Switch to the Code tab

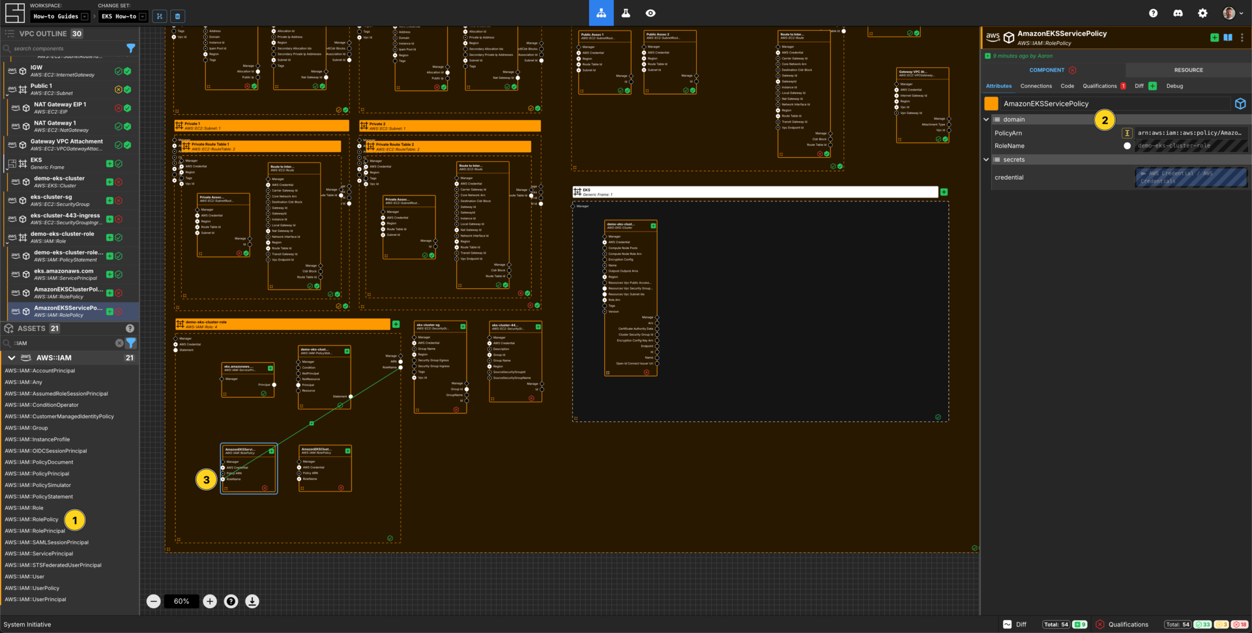click(x=1067, y=86)
